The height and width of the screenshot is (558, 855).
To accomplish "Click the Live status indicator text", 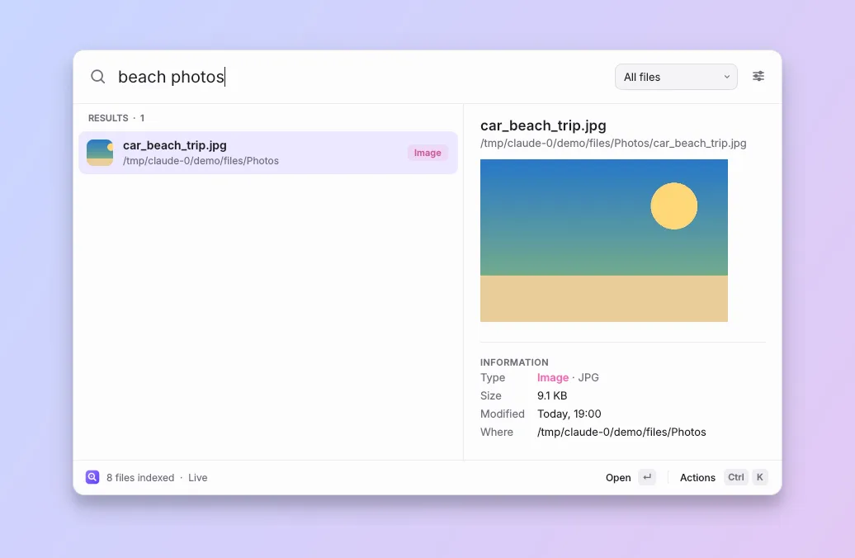I will (198, 478).
